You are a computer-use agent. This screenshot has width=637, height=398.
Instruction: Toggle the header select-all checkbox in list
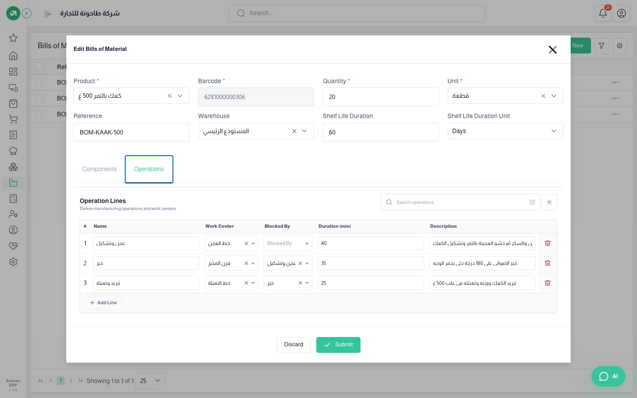[x=39, y=67]
